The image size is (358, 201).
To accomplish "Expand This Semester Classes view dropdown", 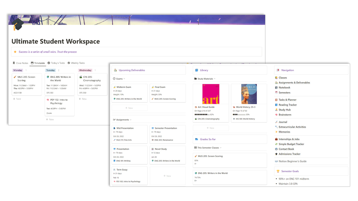I will 208,148.
